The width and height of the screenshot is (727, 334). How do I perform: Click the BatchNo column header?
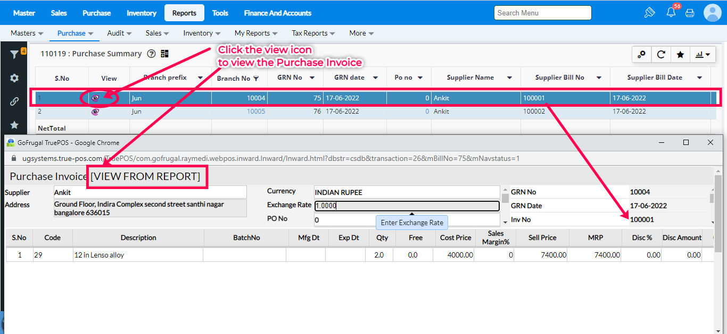246,238
